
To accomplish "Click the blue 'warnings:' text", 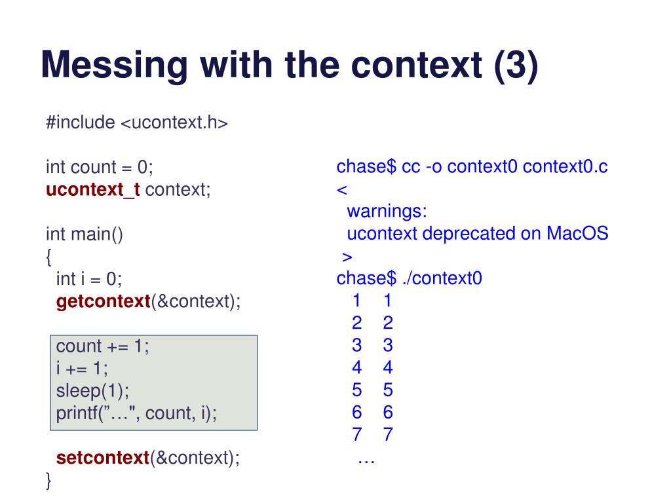I will [387, 212].
